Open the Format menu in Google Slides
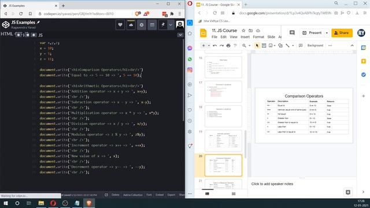The width and height of the screenshot is (370, 208). click(258, 37)
